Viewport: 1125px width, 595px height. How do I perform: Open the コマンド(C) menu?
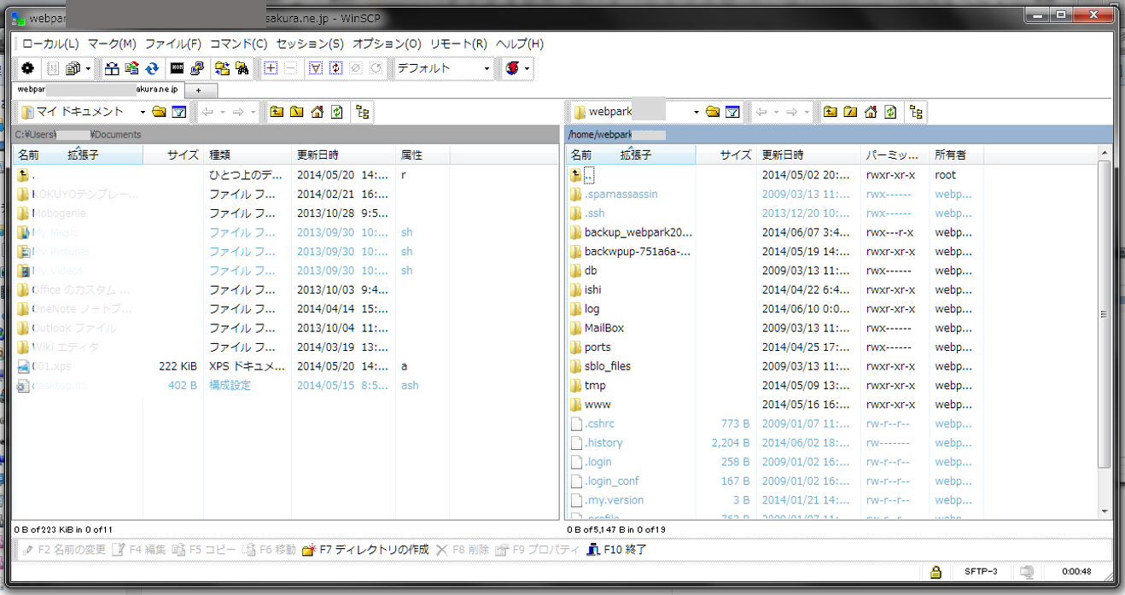coord(239,44)
